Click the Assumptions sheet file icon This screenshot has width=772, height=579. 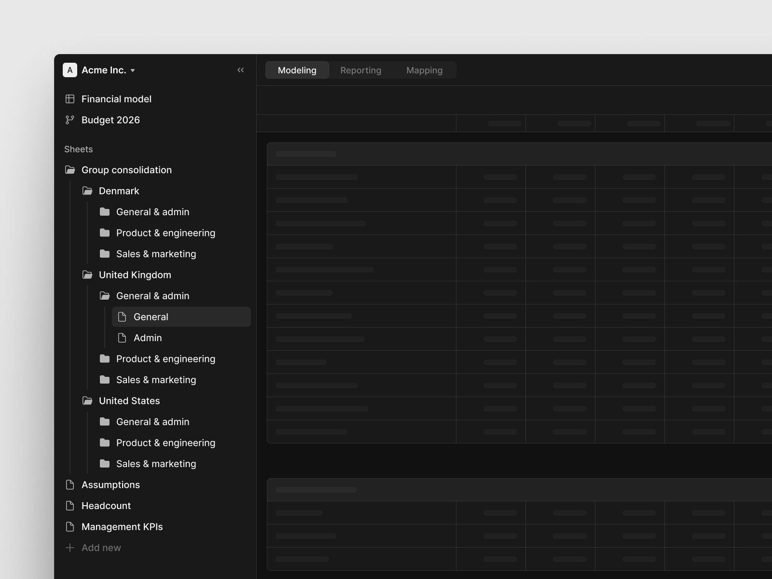coord(70,485)
